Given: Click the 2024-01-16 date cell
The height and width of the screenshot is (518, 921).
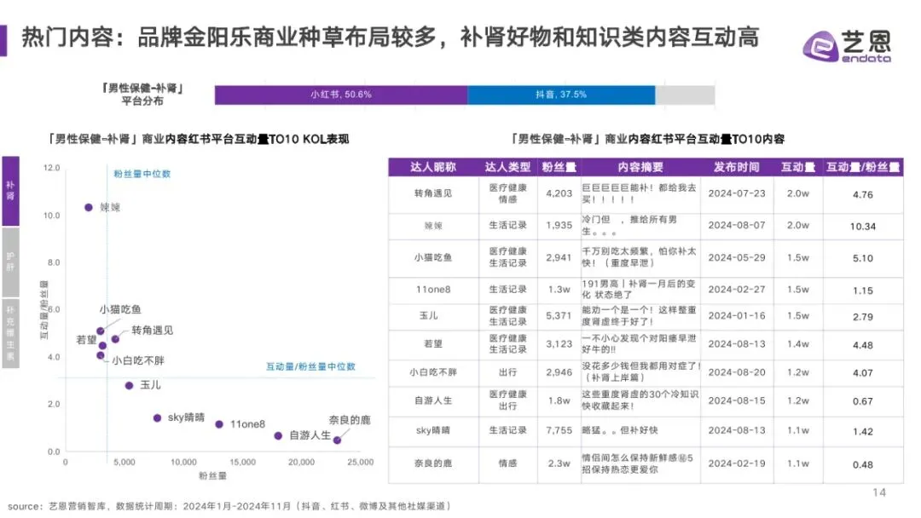Looking at the screenshot, I should tap(737, 315).
